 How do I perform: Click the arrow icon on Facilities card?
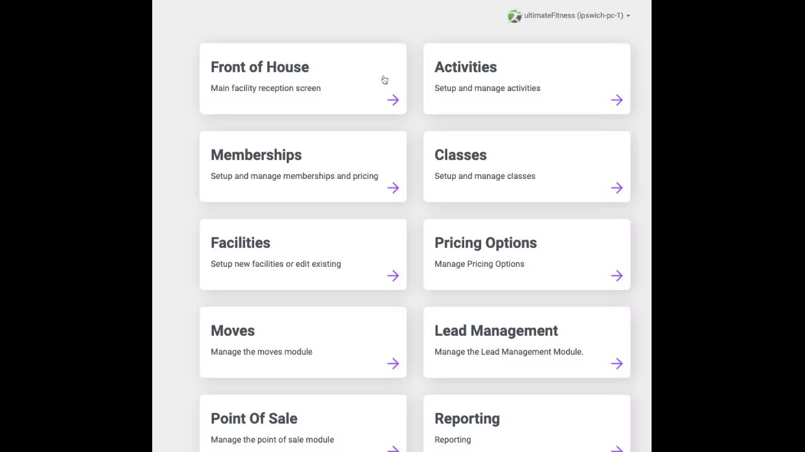point(393,276)
